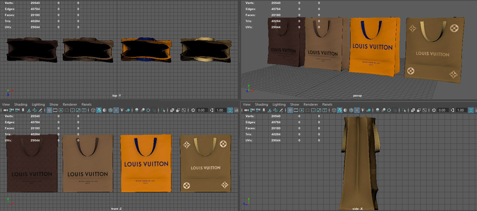Click Gamma reset icon in front panel
The width and height of the screenshot is (477, 211).
click(211, 110)
